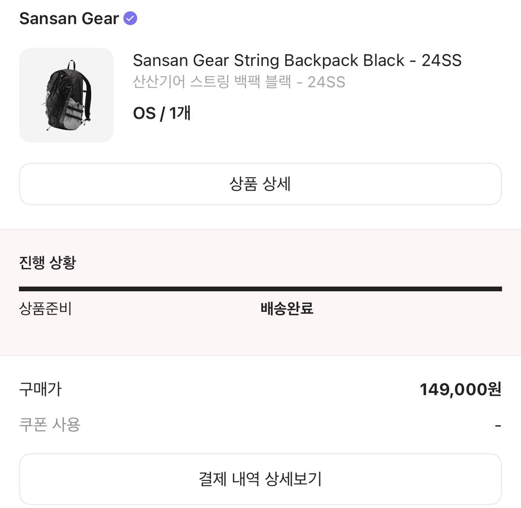Viewport: 521px width, 508px height.
Task: Click the 구매가 price label
Action: coord(40,389)
